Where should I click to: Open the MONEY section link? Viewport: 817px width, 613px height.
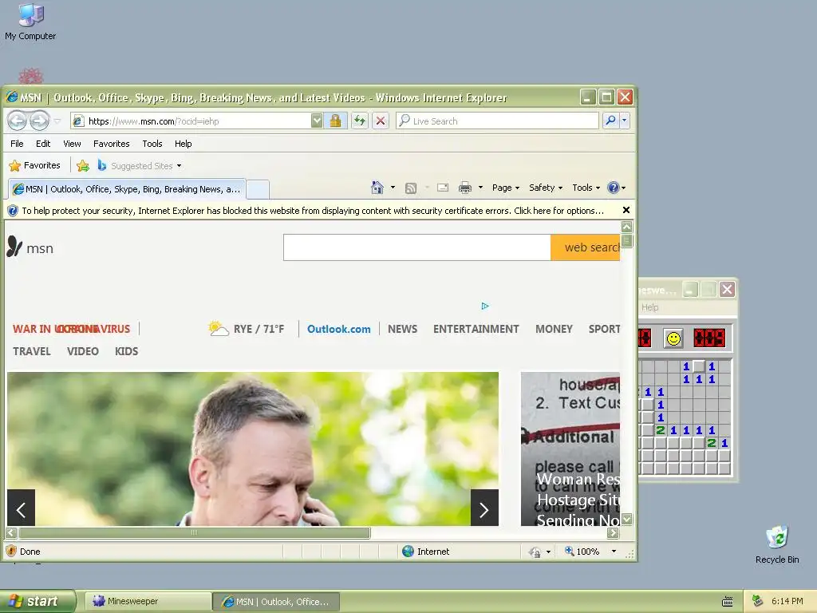[554, 329]
